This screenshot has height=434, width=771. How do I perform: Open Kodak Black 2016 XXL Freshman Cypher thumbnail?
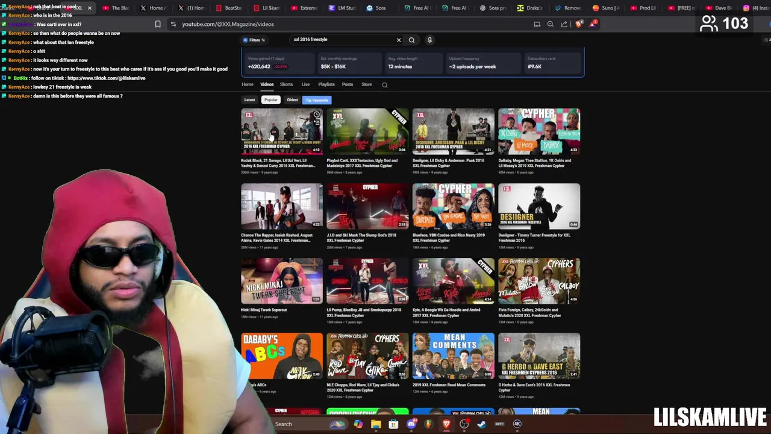(282, 131)
